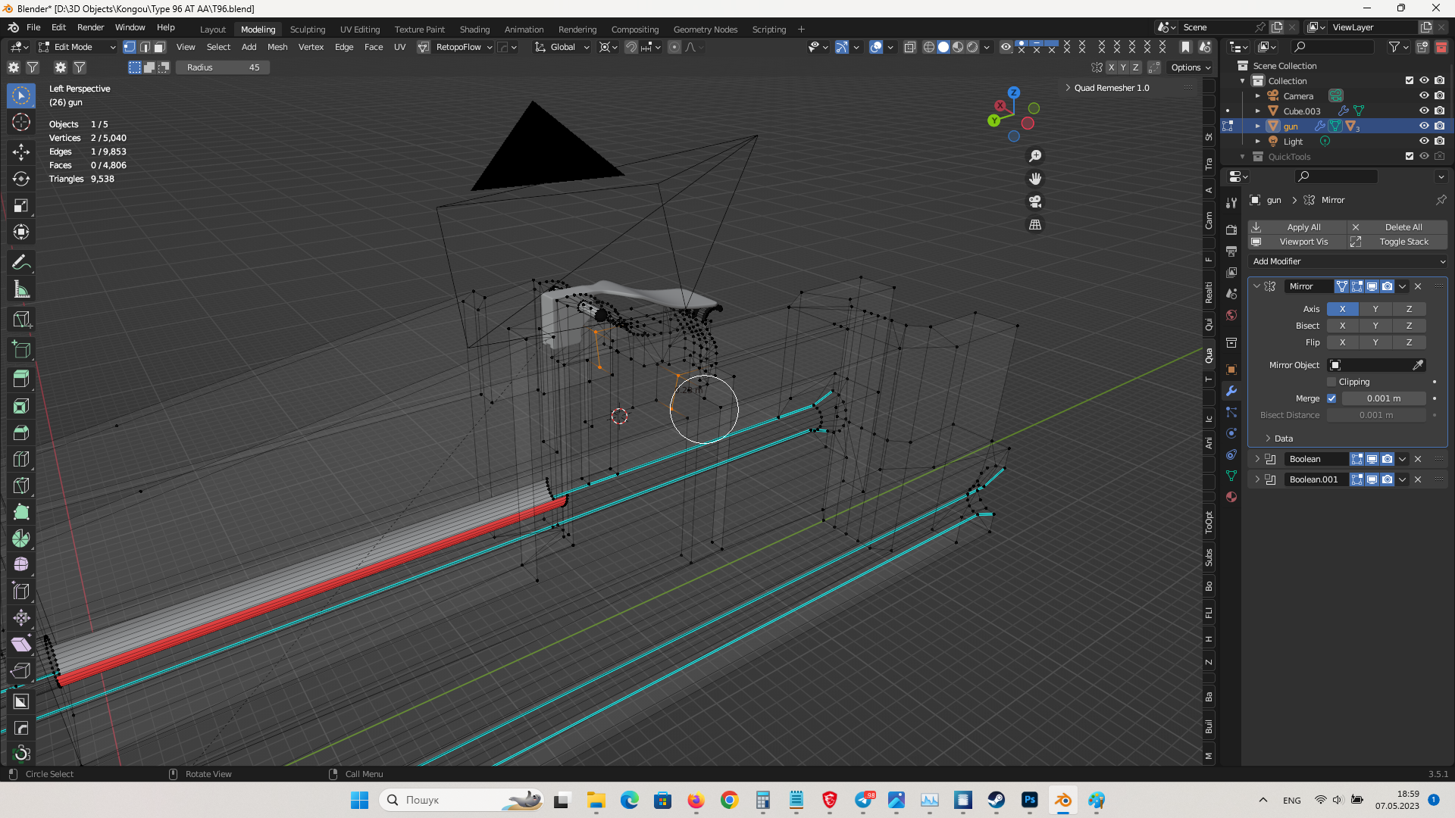Viewport: 1455px width, 818px height.
Task: Switch to the Sculpting workspace tab
Action: click(307, 30)
